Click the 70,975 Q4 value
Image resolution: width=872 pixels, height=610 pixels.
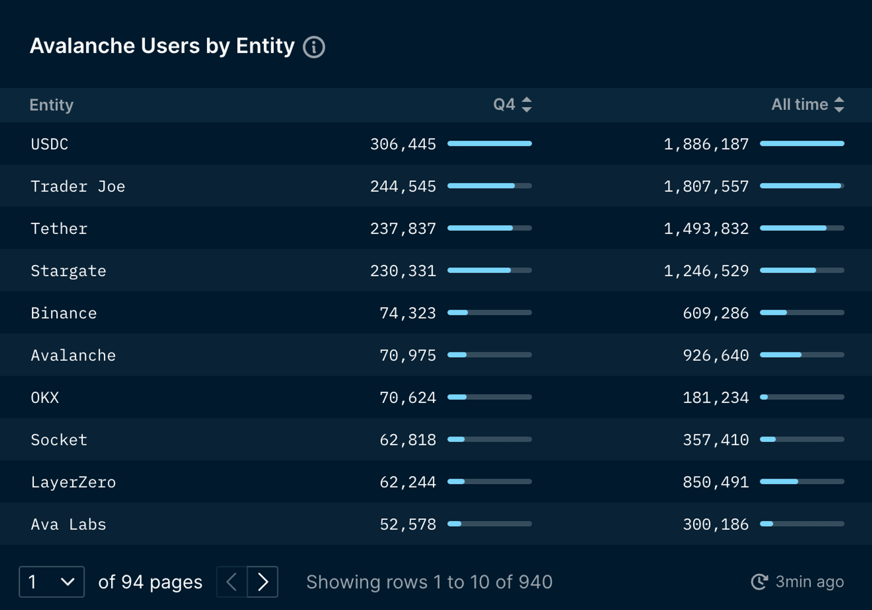408,356
